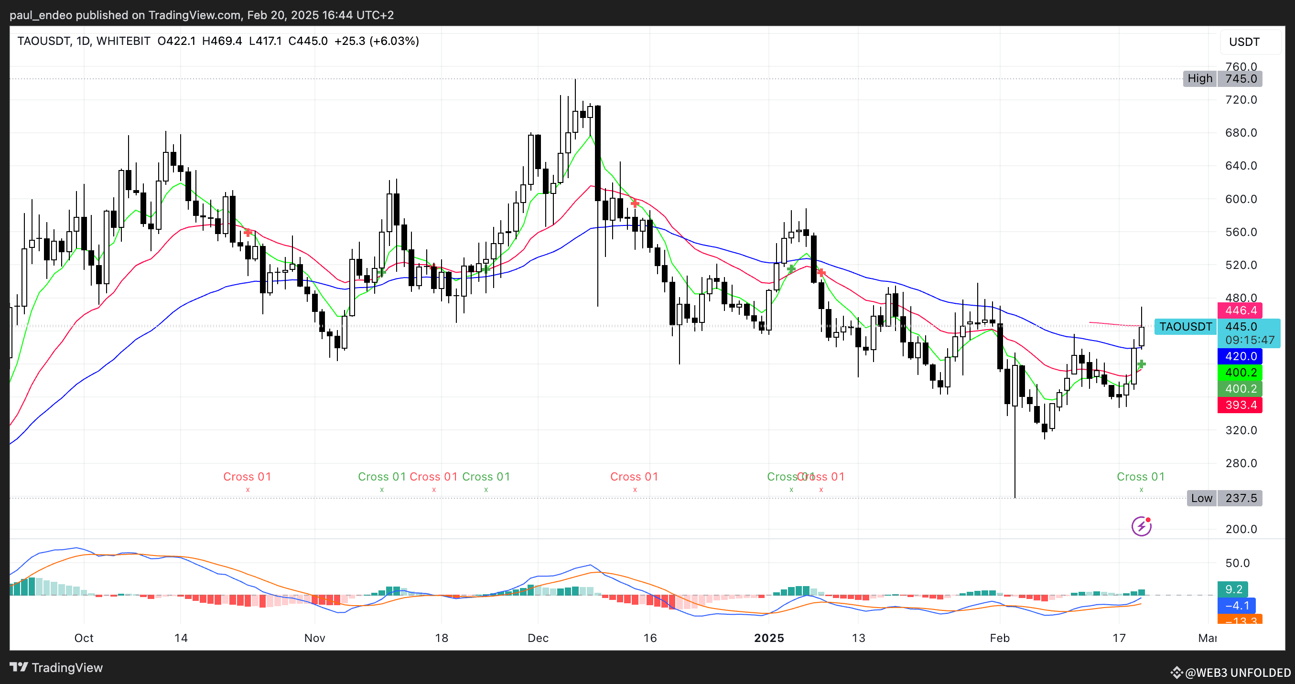Viewport: 1295px width, 684px height.
Task: Open the USDT currency selector
Action: tap(1251, 42)
